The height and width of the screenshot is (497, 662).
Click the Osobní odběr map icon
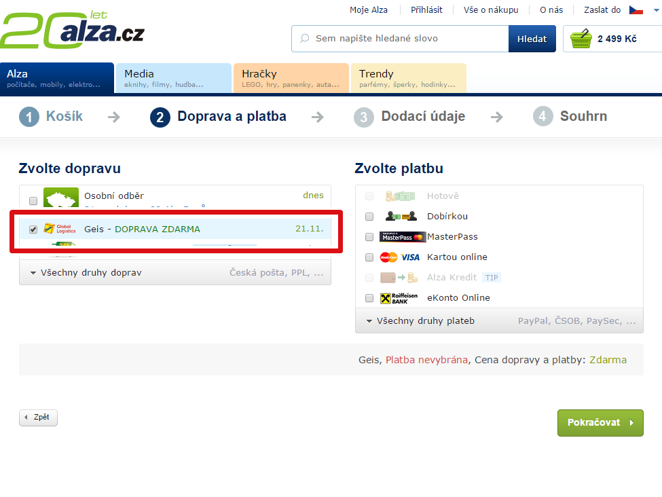[x=61, y=197]
